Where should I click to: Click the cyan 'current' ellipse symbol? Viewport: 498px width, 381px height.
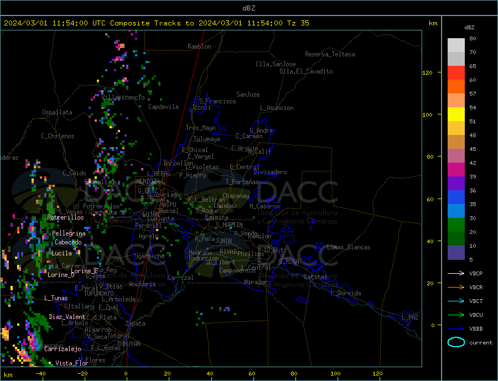(456, 342)
